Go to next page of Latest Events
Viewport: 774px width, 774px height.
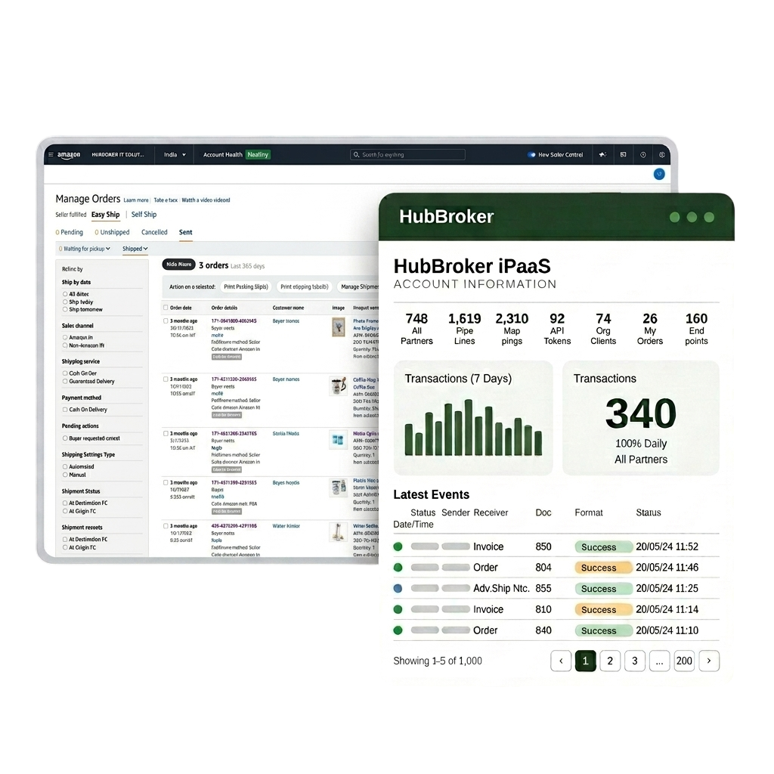[709, 661]
